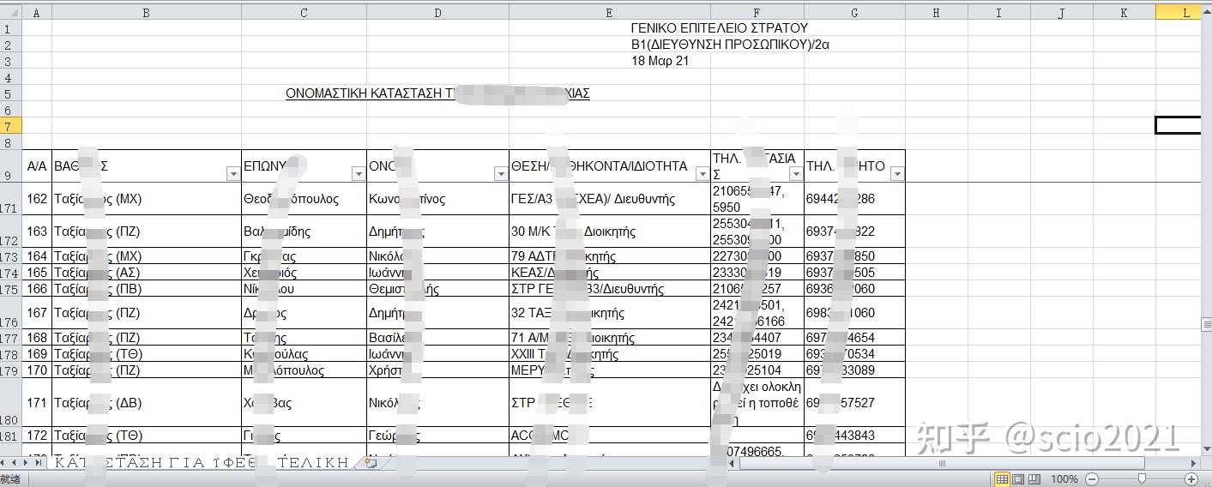This screenshot has width=1212, height=487.
Task: Click rank cell ending (ΠΒ)
Action: pyautogui.click(x=147, y=289)
